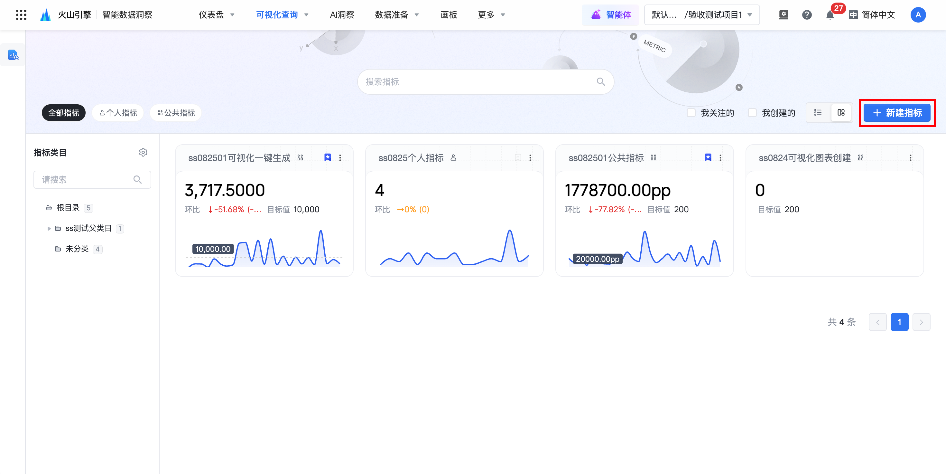The image size is (946, 474).
Task: Open the app launcher grid icon
Action: 21,15
